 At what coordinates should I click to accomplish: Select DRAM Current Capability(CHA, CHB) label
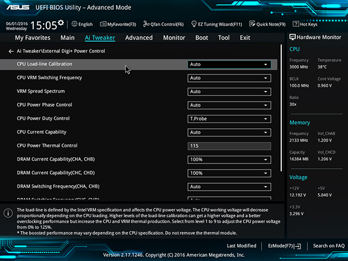point(56,159)
